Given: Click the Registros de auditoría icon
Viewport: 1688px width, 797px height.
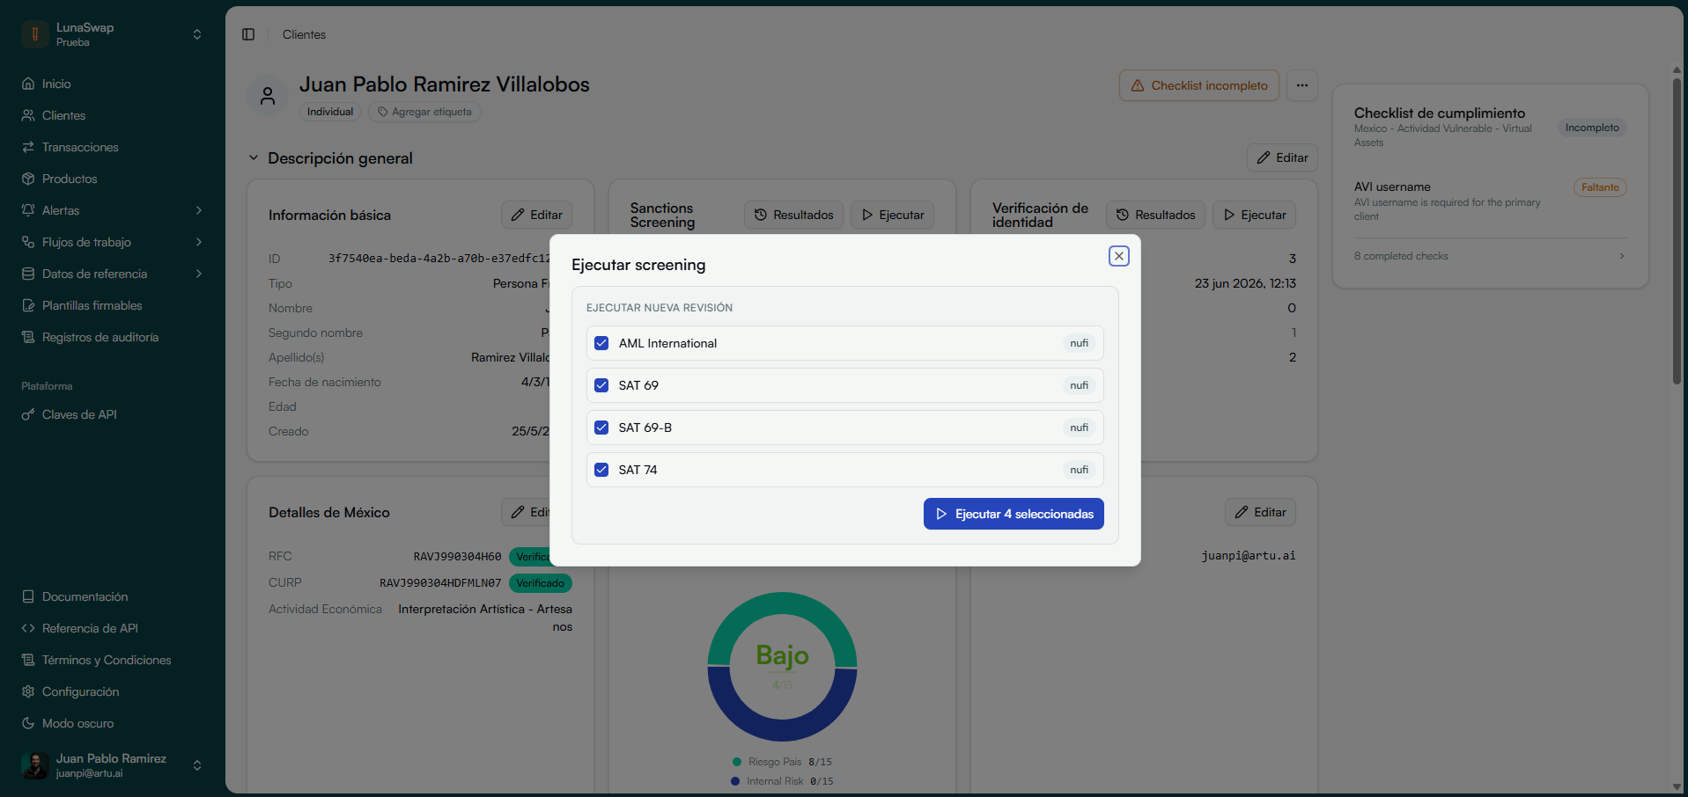Looking at the screenshot, I should point(28,337).
